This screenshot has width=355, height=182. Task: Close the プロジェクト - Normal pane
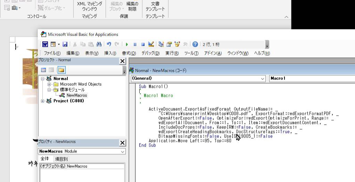pyautogui.click(x=122, y=61)
